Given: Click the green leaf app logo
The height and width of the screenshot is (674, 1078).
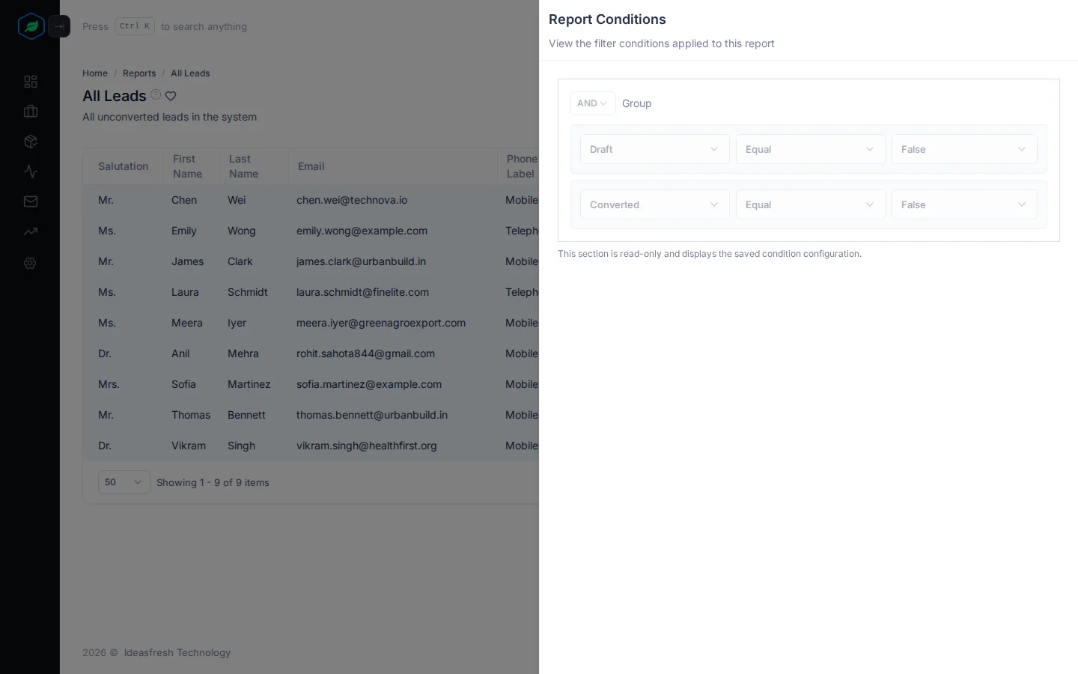Looking at the screenshot, I should coord(31,26).
